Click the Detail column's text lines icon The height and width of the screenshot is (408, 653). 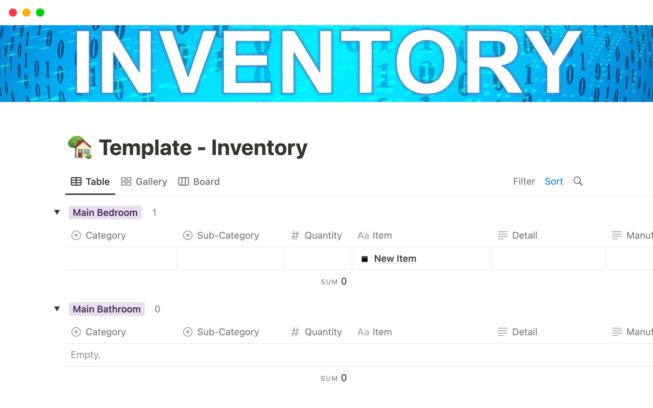coord(502,235)
